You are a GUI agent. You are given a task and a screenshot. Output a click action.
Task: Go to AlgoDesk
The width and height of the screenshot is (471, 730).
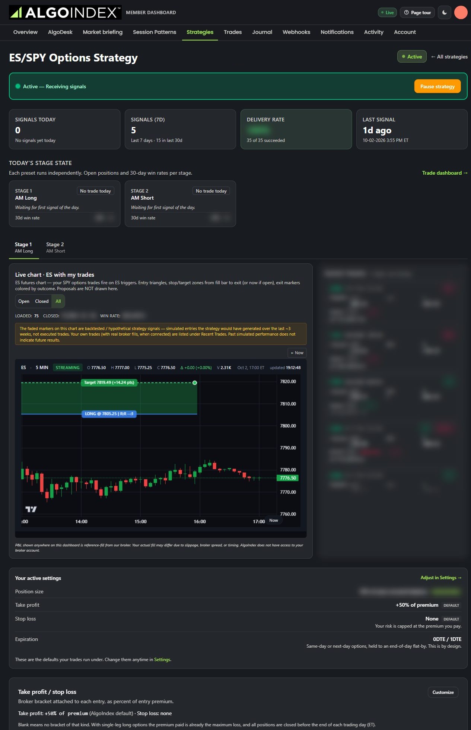click(x=60, y=32)
